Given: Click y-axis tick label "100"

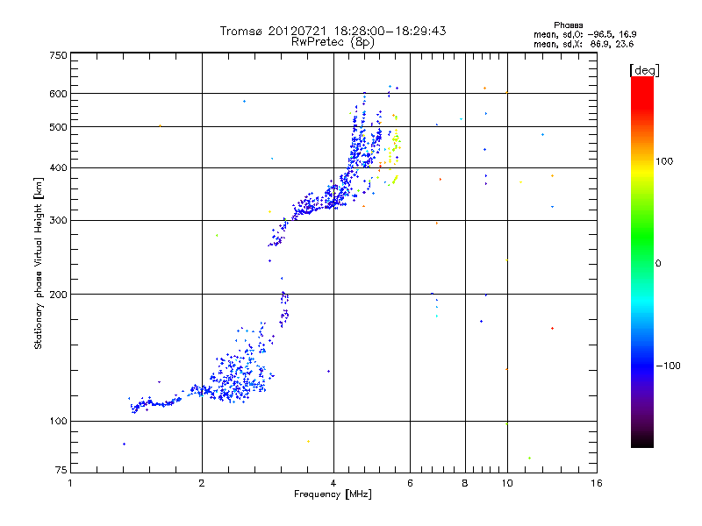Looking at the screenshot, I should [x=58, y=422].
